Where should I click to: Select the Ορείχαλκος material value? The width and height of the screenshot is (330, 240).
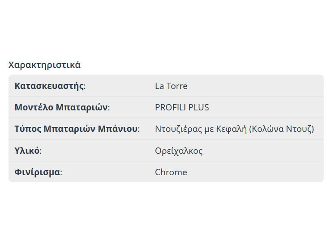(179, 151)
